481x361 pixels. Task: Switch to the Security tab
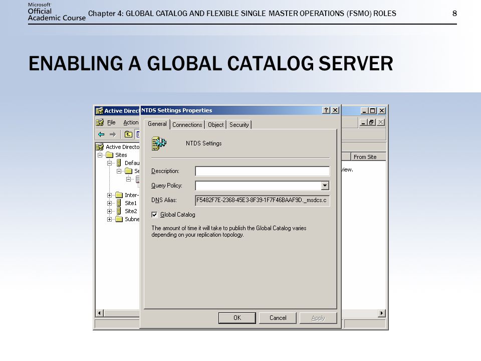tap(239, 125)
